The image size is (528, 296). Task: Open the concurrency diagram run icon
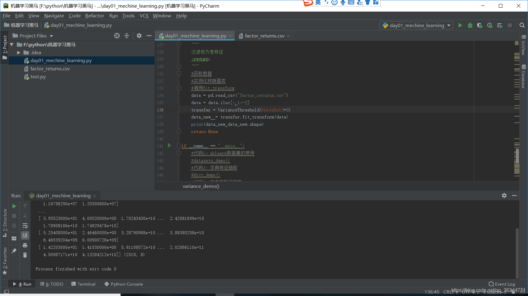click(500, 26)
